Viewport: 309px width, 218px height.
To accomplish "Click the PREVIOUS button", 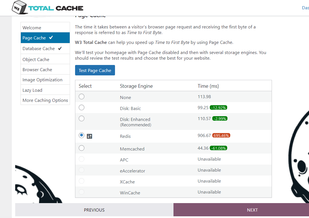I will coord(94,210).
